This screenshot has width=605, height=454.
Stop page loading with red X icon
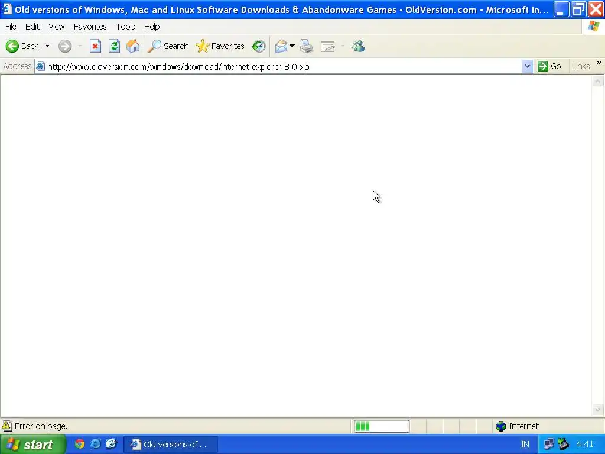click(95, 46)
